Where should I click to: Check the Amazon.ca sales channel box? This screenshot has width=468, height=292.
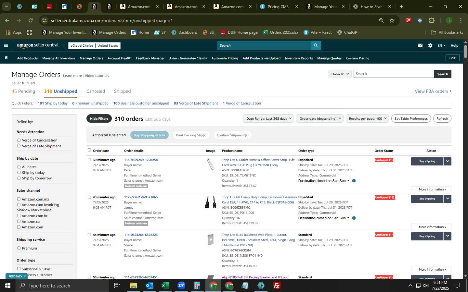tap(19, 221)
